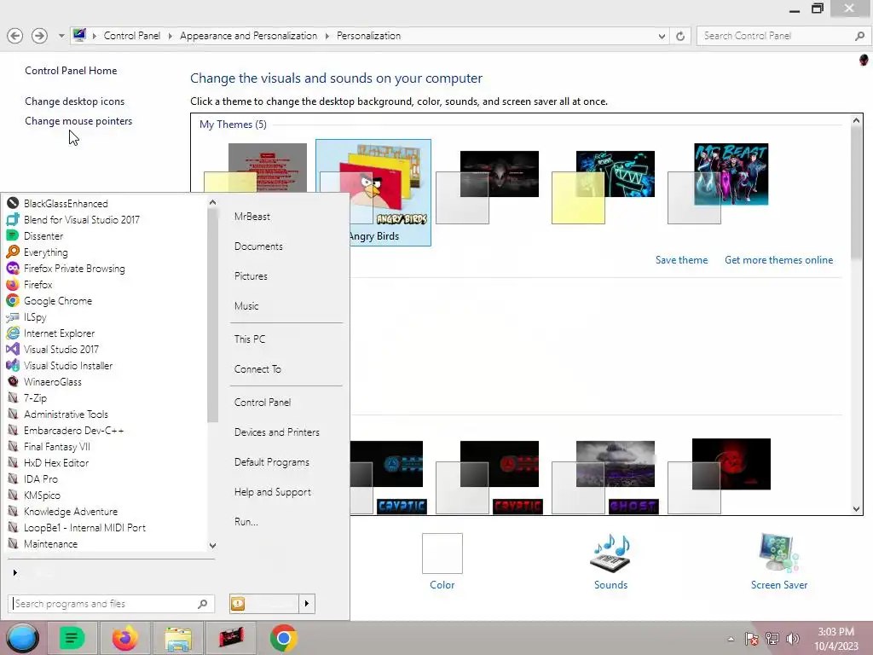Viewport: 873px width, 655px height.
Task: Refresh the Control Panel address bar
Action: pos(680,36)
